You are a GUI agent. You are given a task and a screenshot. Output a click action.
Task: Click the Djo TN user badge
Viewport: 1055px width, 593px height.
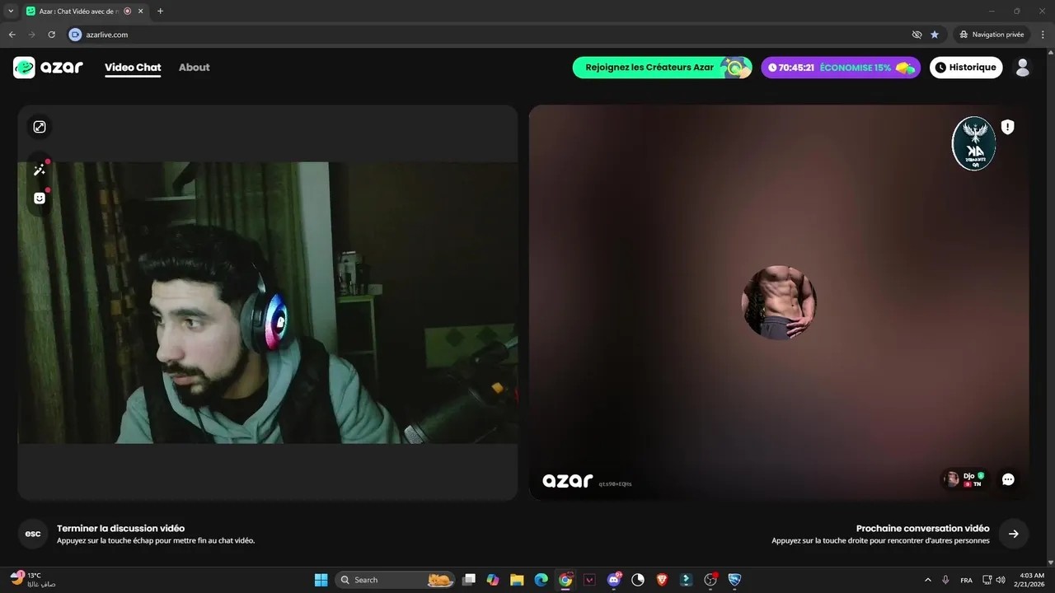pos(964,479)
